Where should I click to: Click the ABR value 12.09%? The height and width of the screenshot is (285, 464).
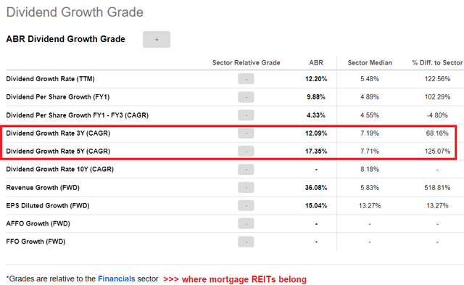click(316, 133)
